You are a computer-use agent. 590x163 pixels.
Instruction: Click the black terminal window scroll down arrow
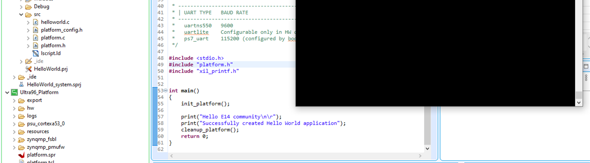[x=579, y=103]
